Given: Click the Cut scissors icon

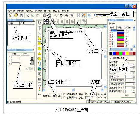Looking at the screenshot, I should click(28, 16).
